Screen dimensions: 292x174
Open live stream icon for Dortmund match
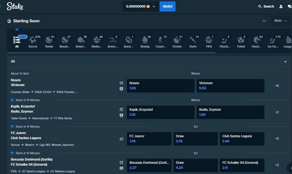click(x=122, y=168)
